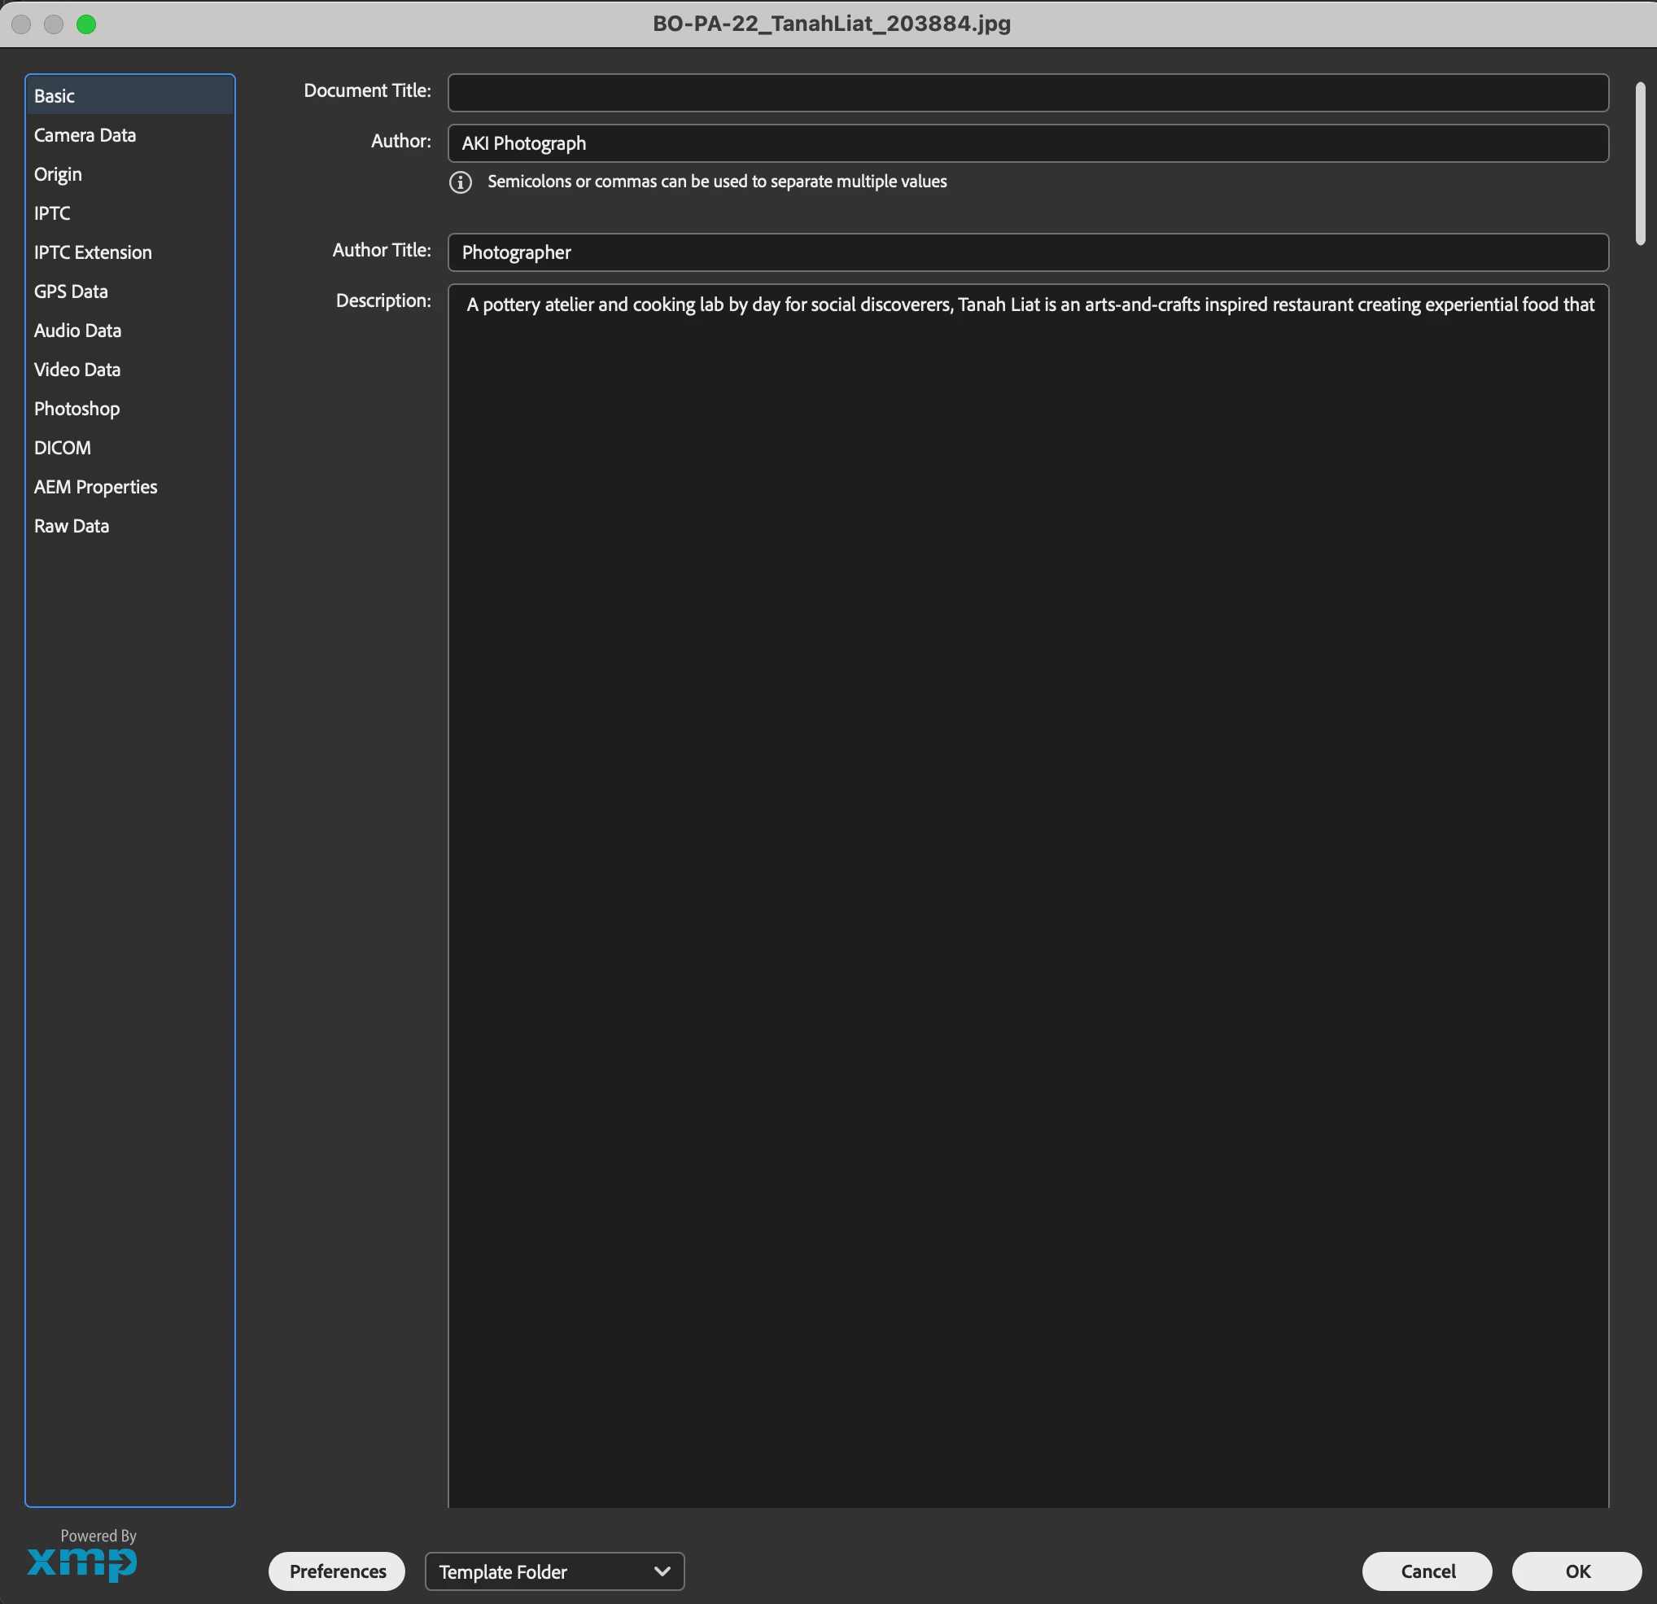Select the Basic category
1657x1604 pixels.
[55, 95]
